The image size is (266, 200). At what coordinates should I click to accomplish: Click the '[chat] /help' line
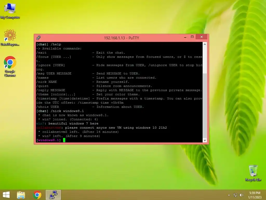click(x=49, y=44)
